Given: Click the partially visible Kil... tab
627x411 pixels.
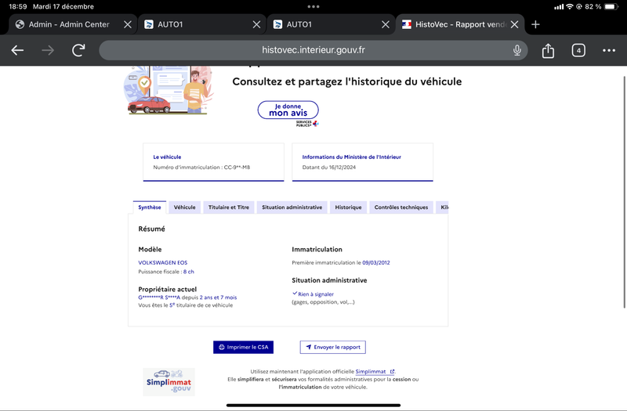Looking at the screenshot, I should [443, 207].
